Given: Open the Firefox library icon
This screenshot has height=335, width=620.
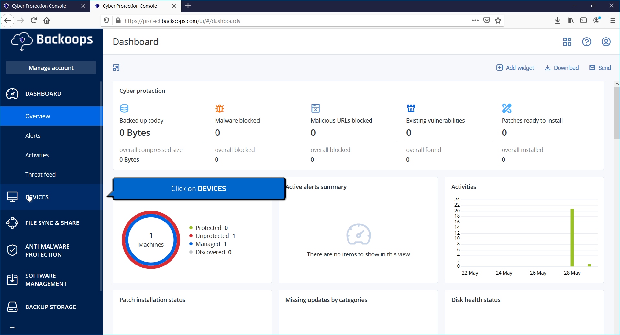Looking at the screenshot, I should [570, 21].
